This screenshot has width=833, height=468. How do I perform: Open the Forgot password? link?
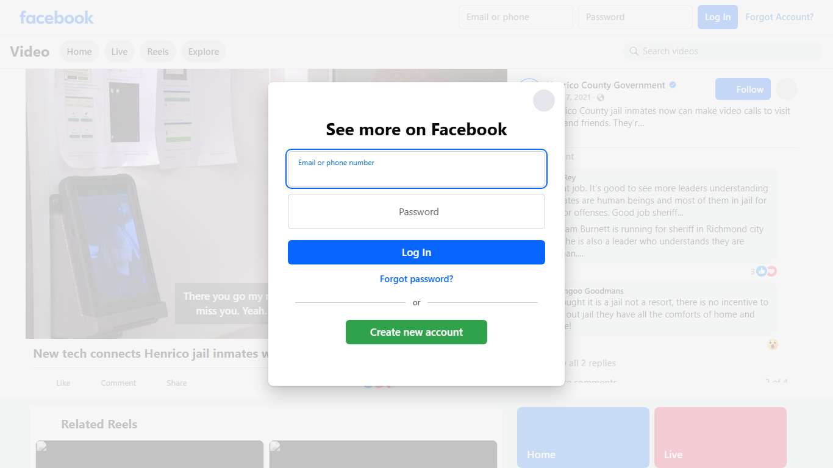[416, 279]
